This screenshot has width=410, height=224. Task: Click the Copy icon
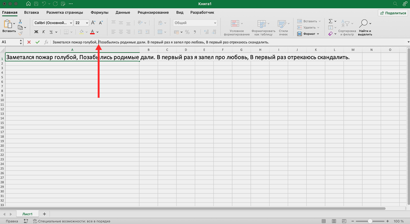(20, 27)
